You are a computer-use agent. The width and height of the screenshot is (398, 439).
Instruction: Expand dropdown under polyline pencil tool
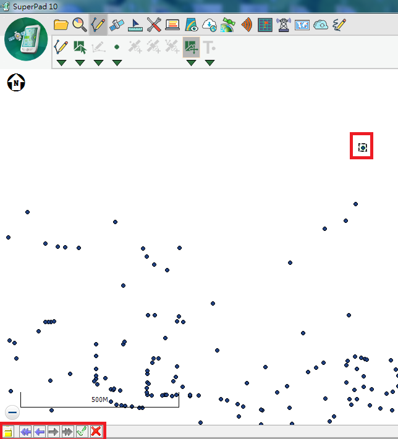[x=61, y=63]
